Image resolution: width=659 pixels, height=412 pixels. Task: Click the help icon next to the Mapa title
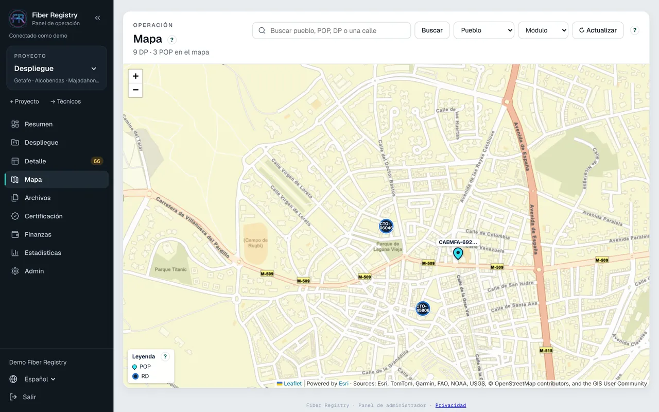pos(172,40)
